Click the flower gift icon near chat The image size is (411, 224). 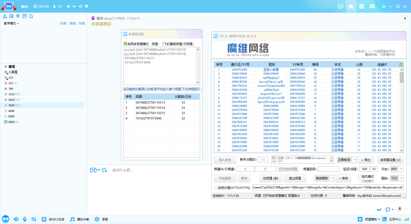point(400,209)
